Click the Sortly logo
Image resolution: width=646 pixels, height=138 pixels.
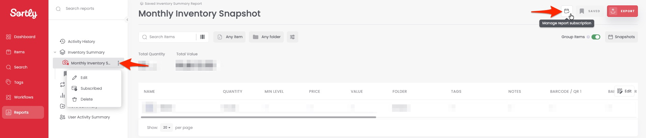click(24, 13)
